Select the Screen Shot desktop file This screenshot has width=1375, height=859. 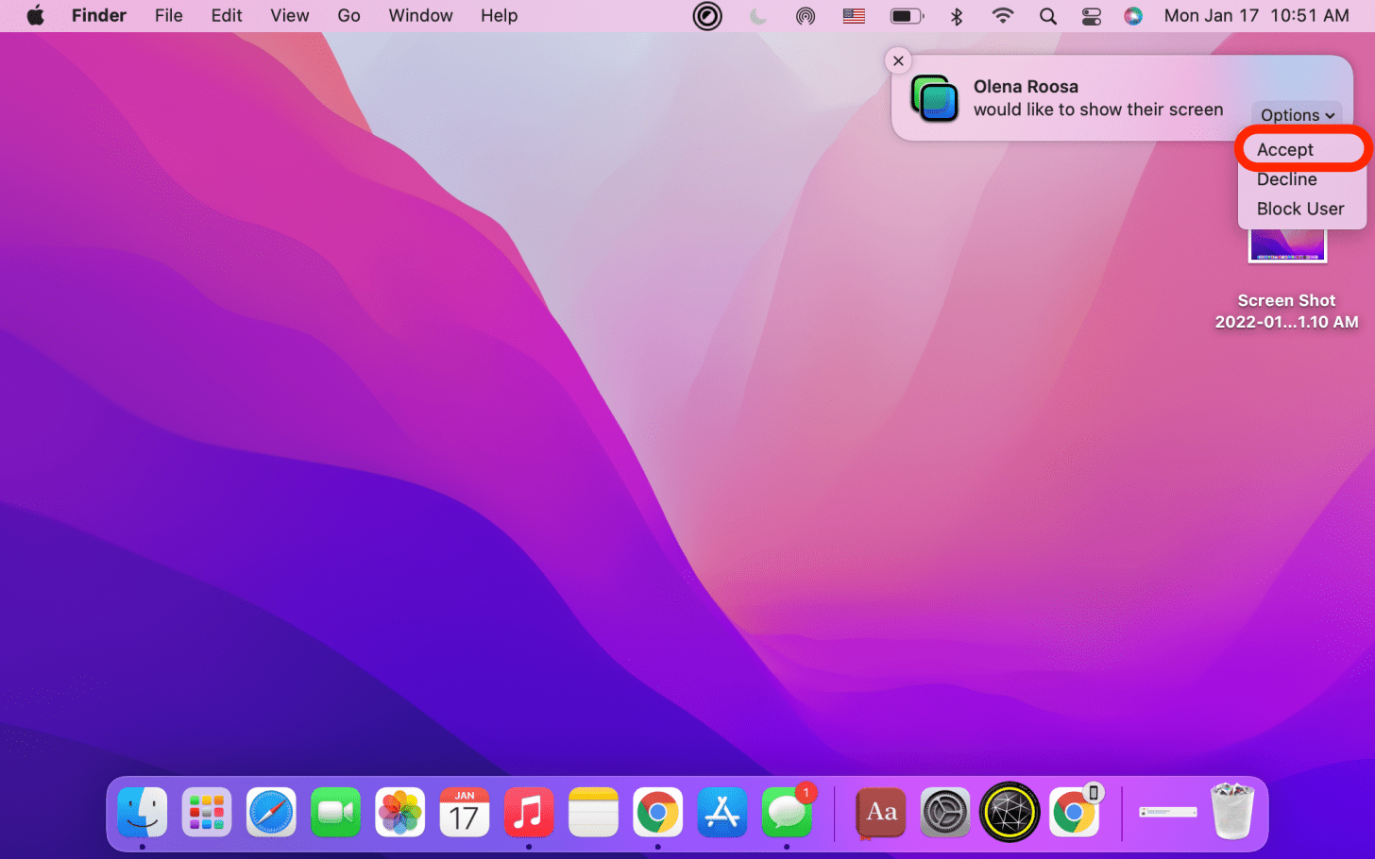(1286, 247)
